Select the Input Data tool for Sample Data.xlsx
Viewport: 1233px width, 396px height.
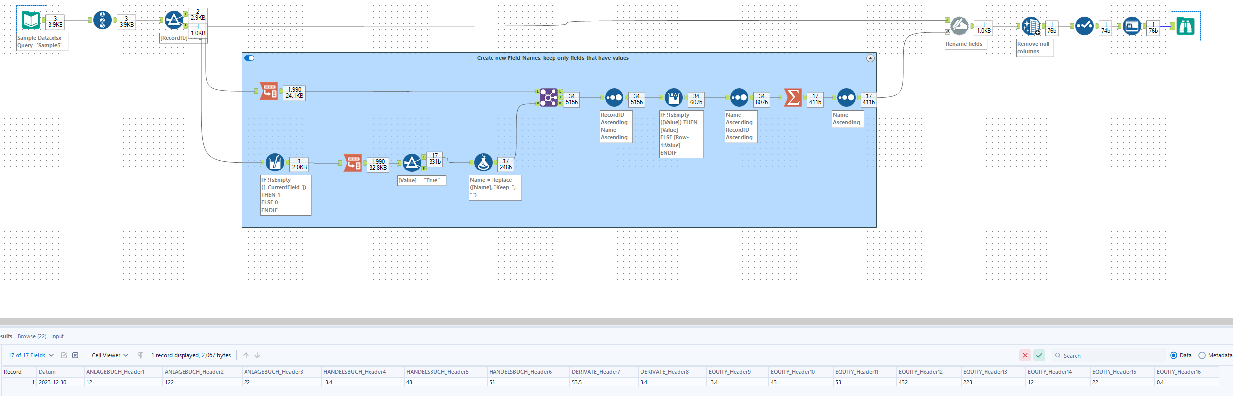(31, 20)
